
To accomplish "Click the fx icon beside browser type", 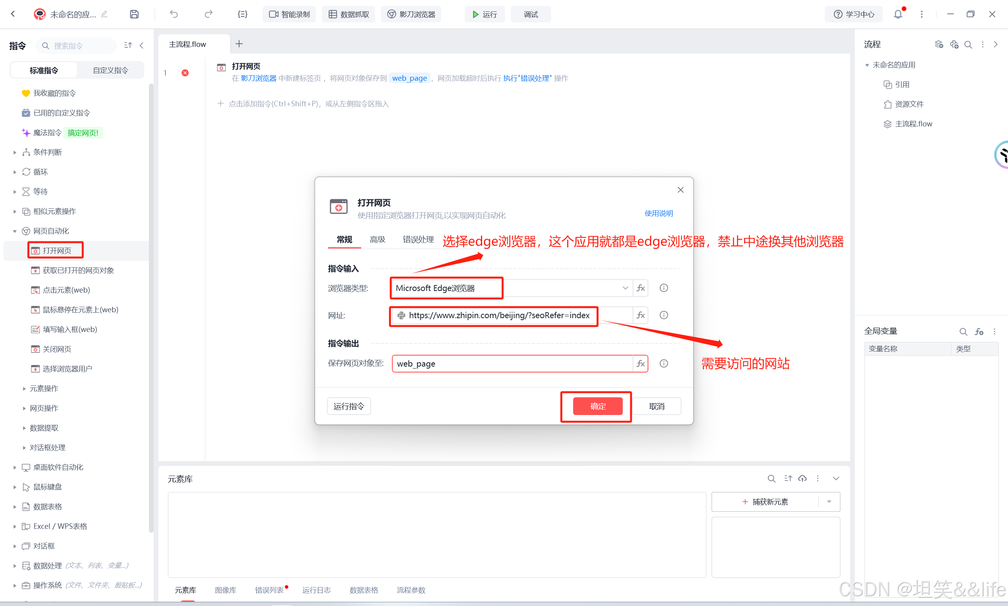I will coord(640,288).
